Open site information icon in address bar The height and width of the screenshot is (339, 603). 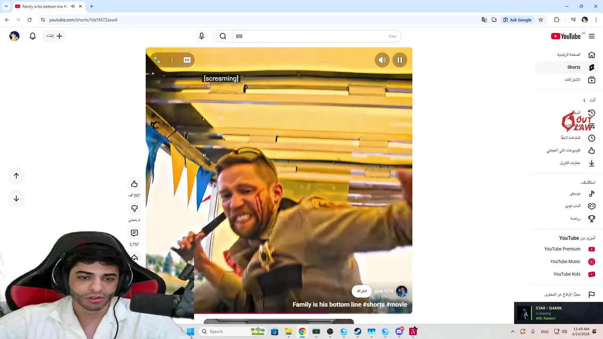point(43,20)
